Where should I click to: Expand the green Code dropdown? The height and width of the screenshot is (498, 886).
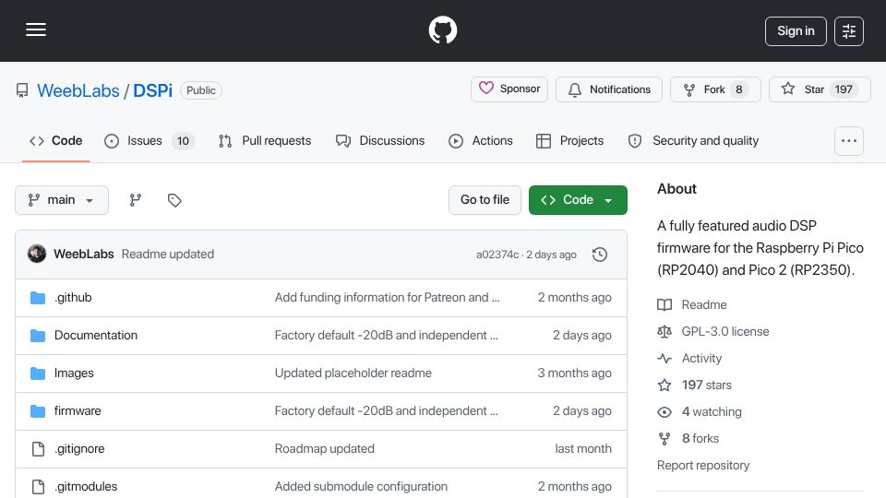578,200
